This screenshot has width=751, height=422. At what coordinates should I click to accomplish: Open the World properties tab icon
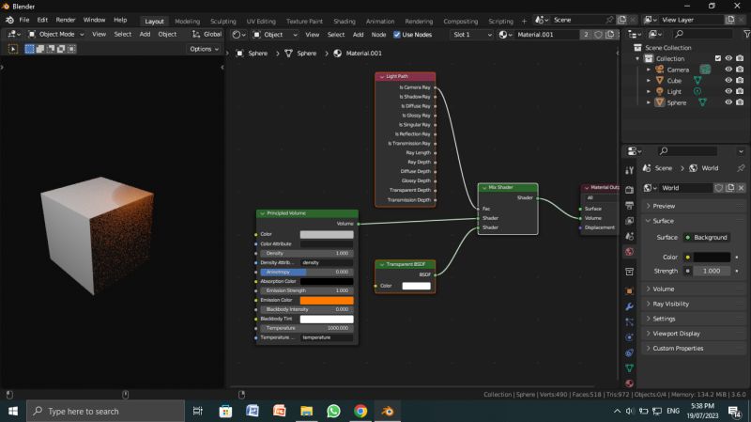point(629,252)
